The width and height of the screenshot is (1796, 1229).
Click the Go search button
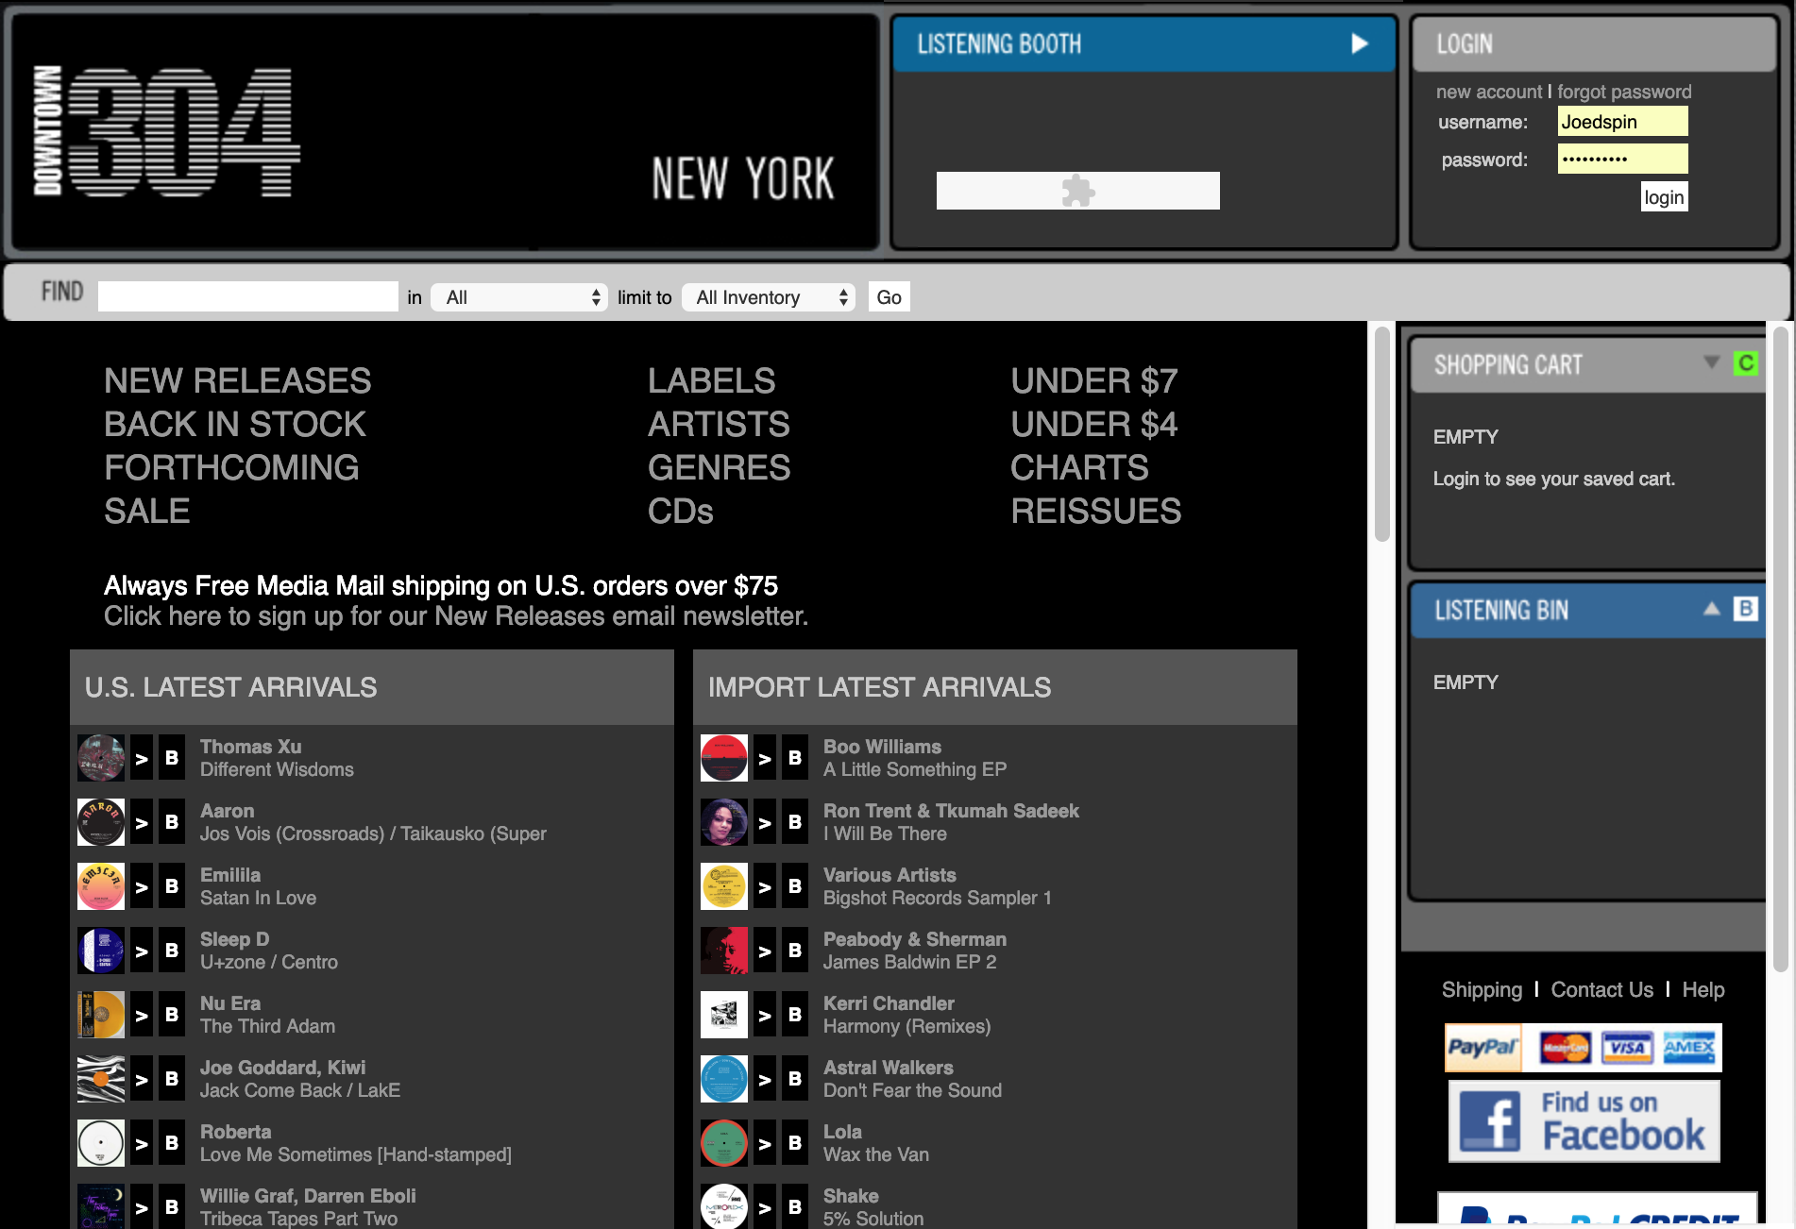[889, 297]
